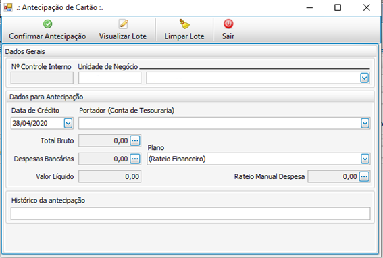Click the Sair label to exit
The height and width of the screenshot is (258, 383).
pos(228,36)
